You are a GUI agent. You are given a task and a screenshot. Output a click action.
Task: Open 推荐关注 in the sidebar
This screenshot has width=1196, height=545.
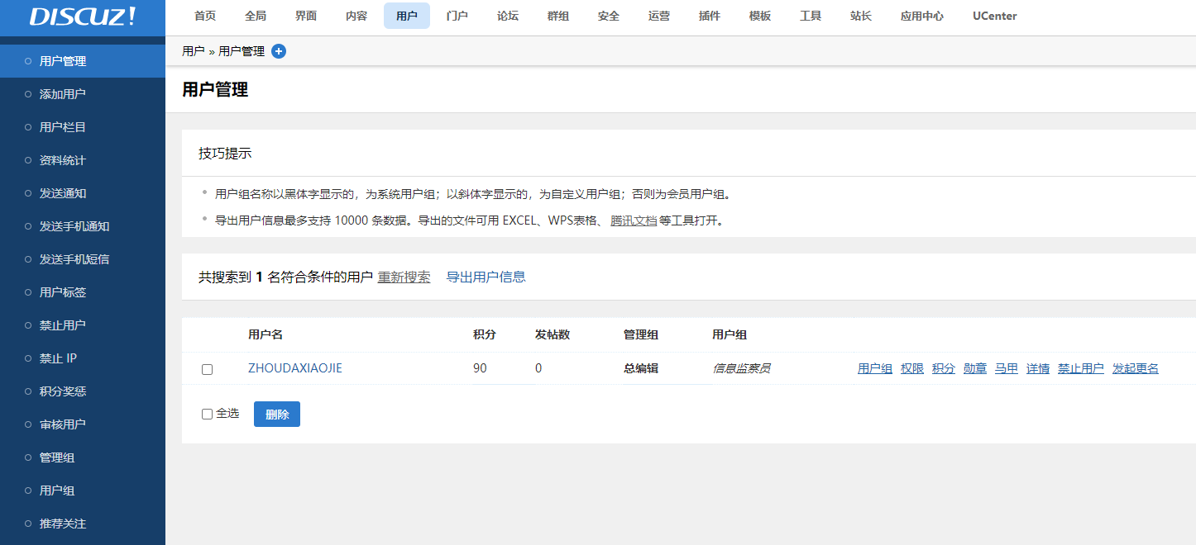[x=63, y=524]
